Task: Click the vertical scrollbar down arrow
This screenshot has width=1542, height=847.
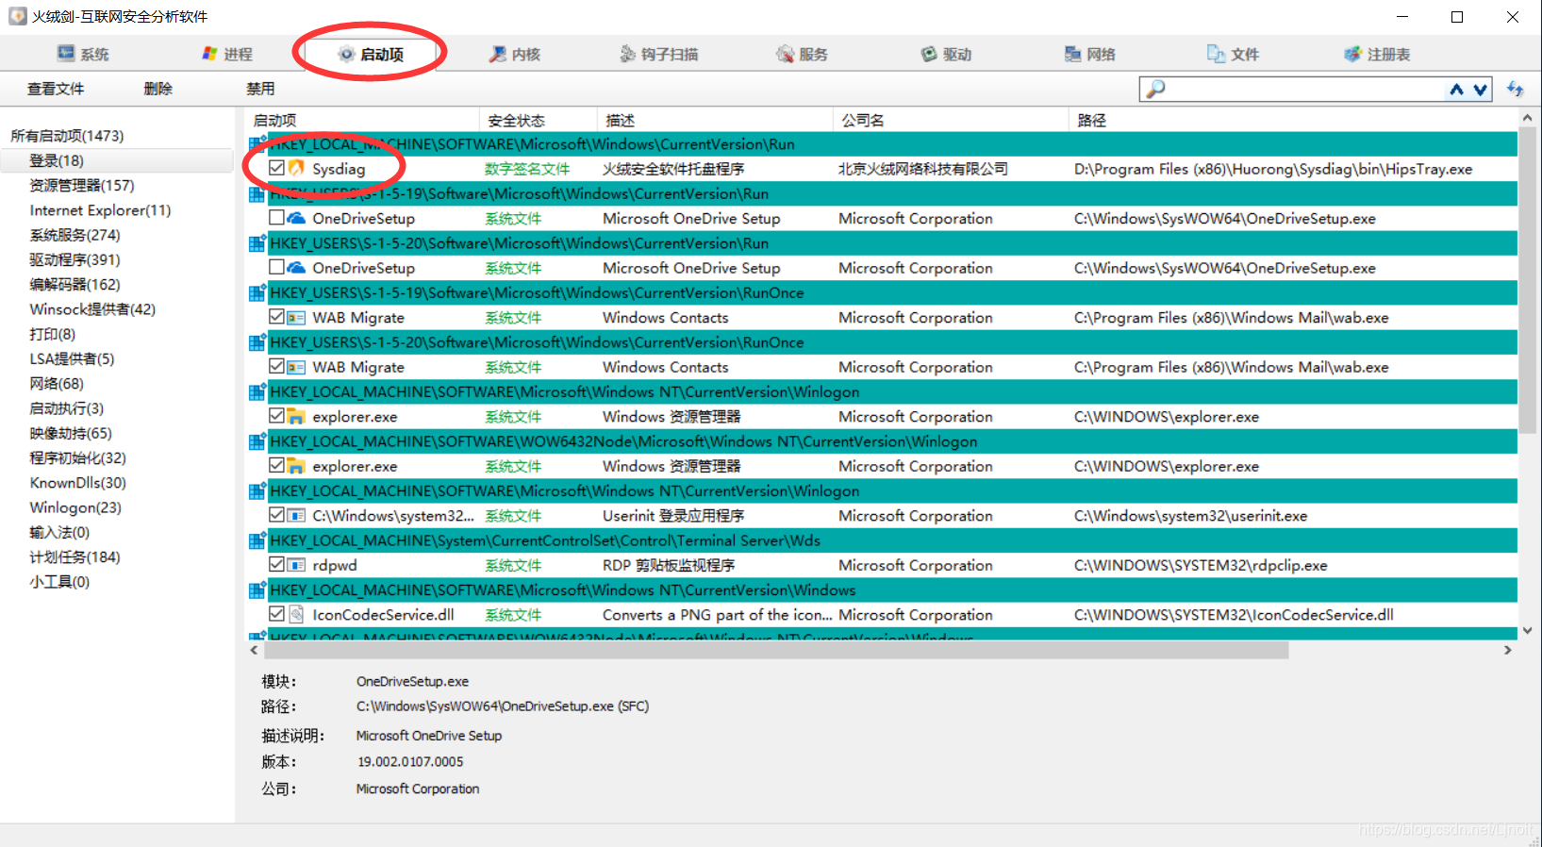Action: point(1527,631)
